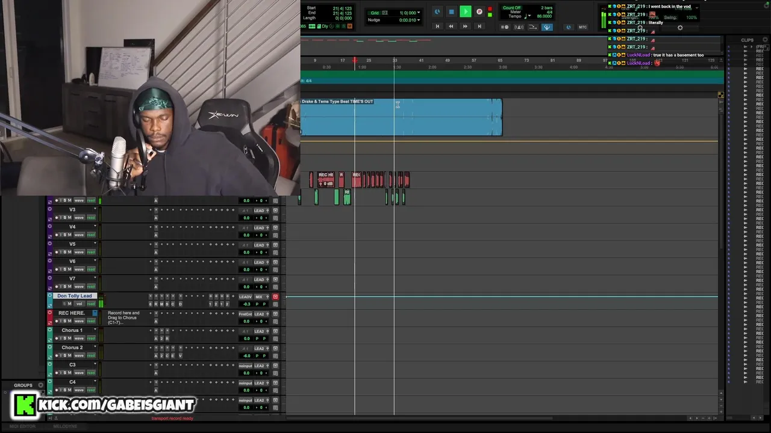Viewport: 771px width, 433px height.
Task: Toggle the MIDI Merge button
Action: (x=532, y=27)
